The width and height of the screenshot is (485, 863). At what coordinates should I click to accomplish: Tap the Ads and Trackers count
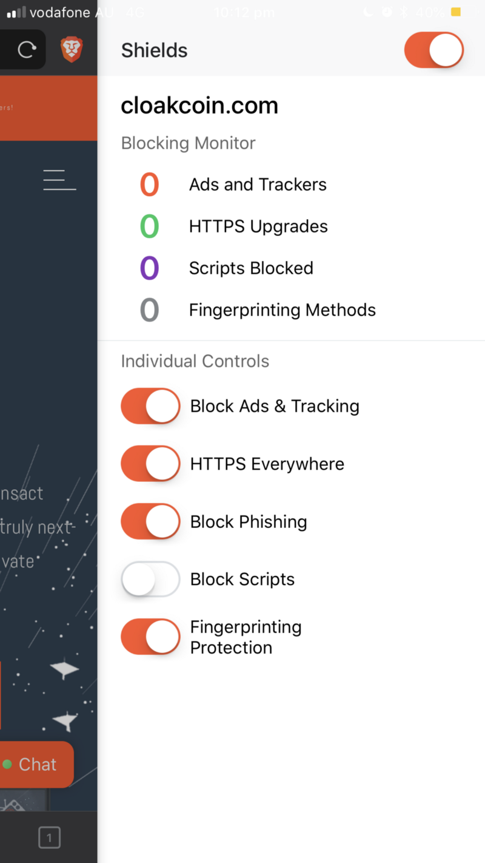149,184
